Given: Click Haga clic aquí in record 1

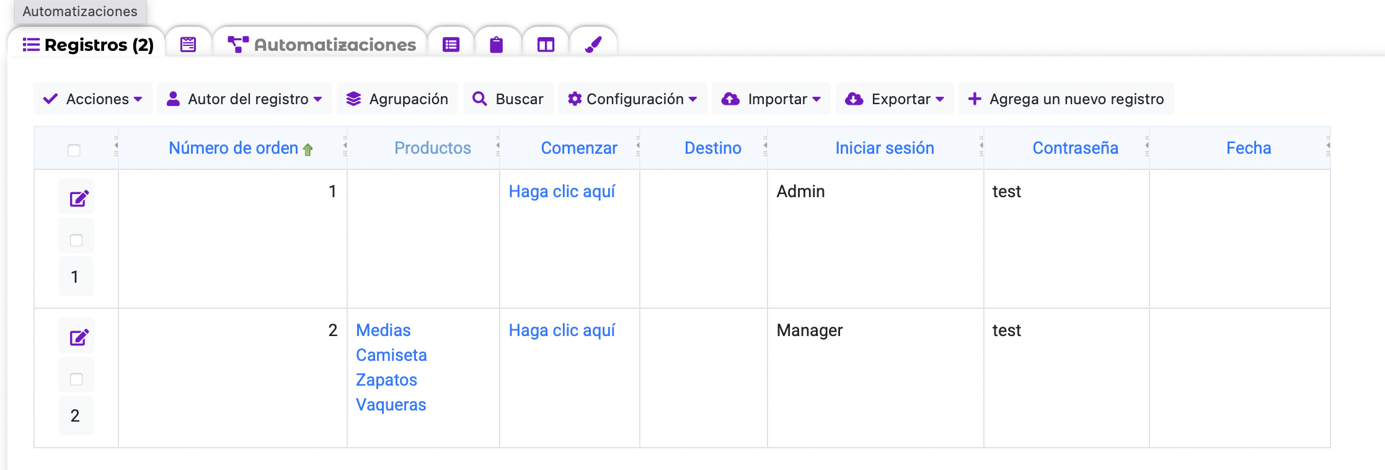Looking at the screenshot, I should [x=562, y=192].
